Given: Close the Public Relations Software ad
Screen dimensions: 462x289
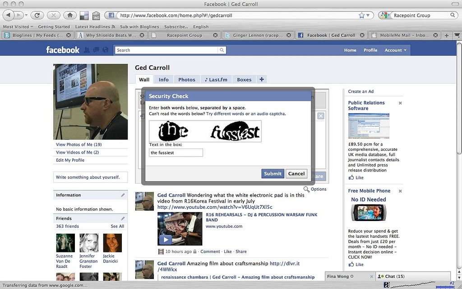Looking at the screenshot, I should pos(400,103).
